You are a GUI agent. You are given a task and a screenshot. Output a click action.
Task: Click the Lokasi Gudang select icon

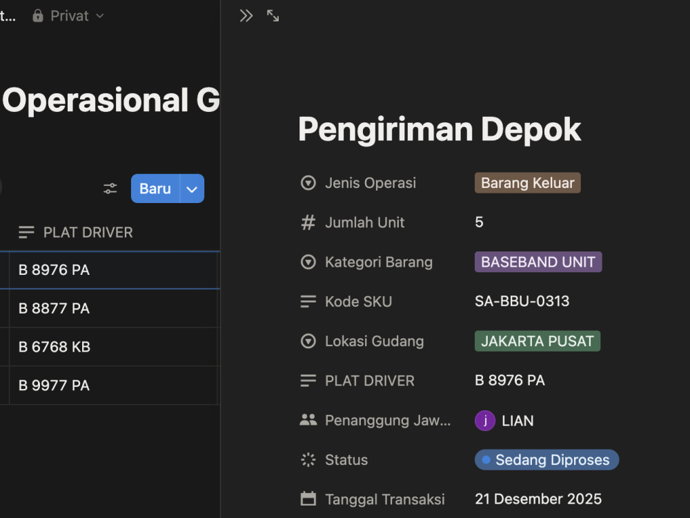pyautogui.click(x=308, y=341)
